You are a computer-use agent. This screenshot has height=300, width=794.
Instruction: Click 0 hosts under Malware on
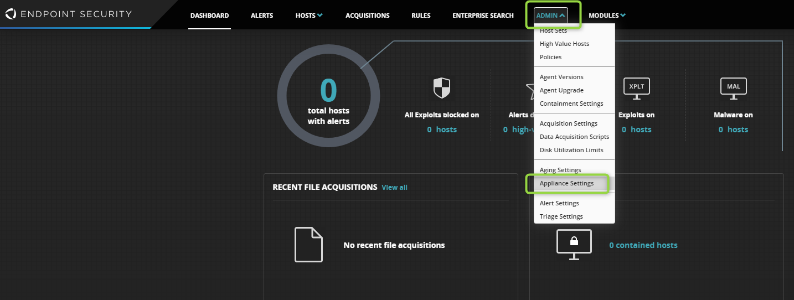(x=733, y=130)
